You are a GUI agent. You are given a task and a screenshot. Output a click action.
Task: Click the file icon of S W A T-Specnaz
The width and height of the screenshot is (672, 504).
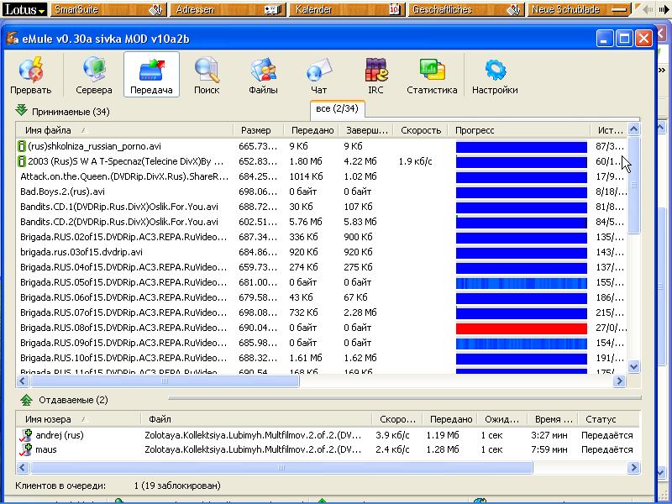point(22,161)
